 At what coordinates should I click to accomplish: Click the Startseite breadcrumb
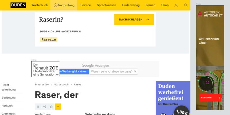tap(41, 84)
